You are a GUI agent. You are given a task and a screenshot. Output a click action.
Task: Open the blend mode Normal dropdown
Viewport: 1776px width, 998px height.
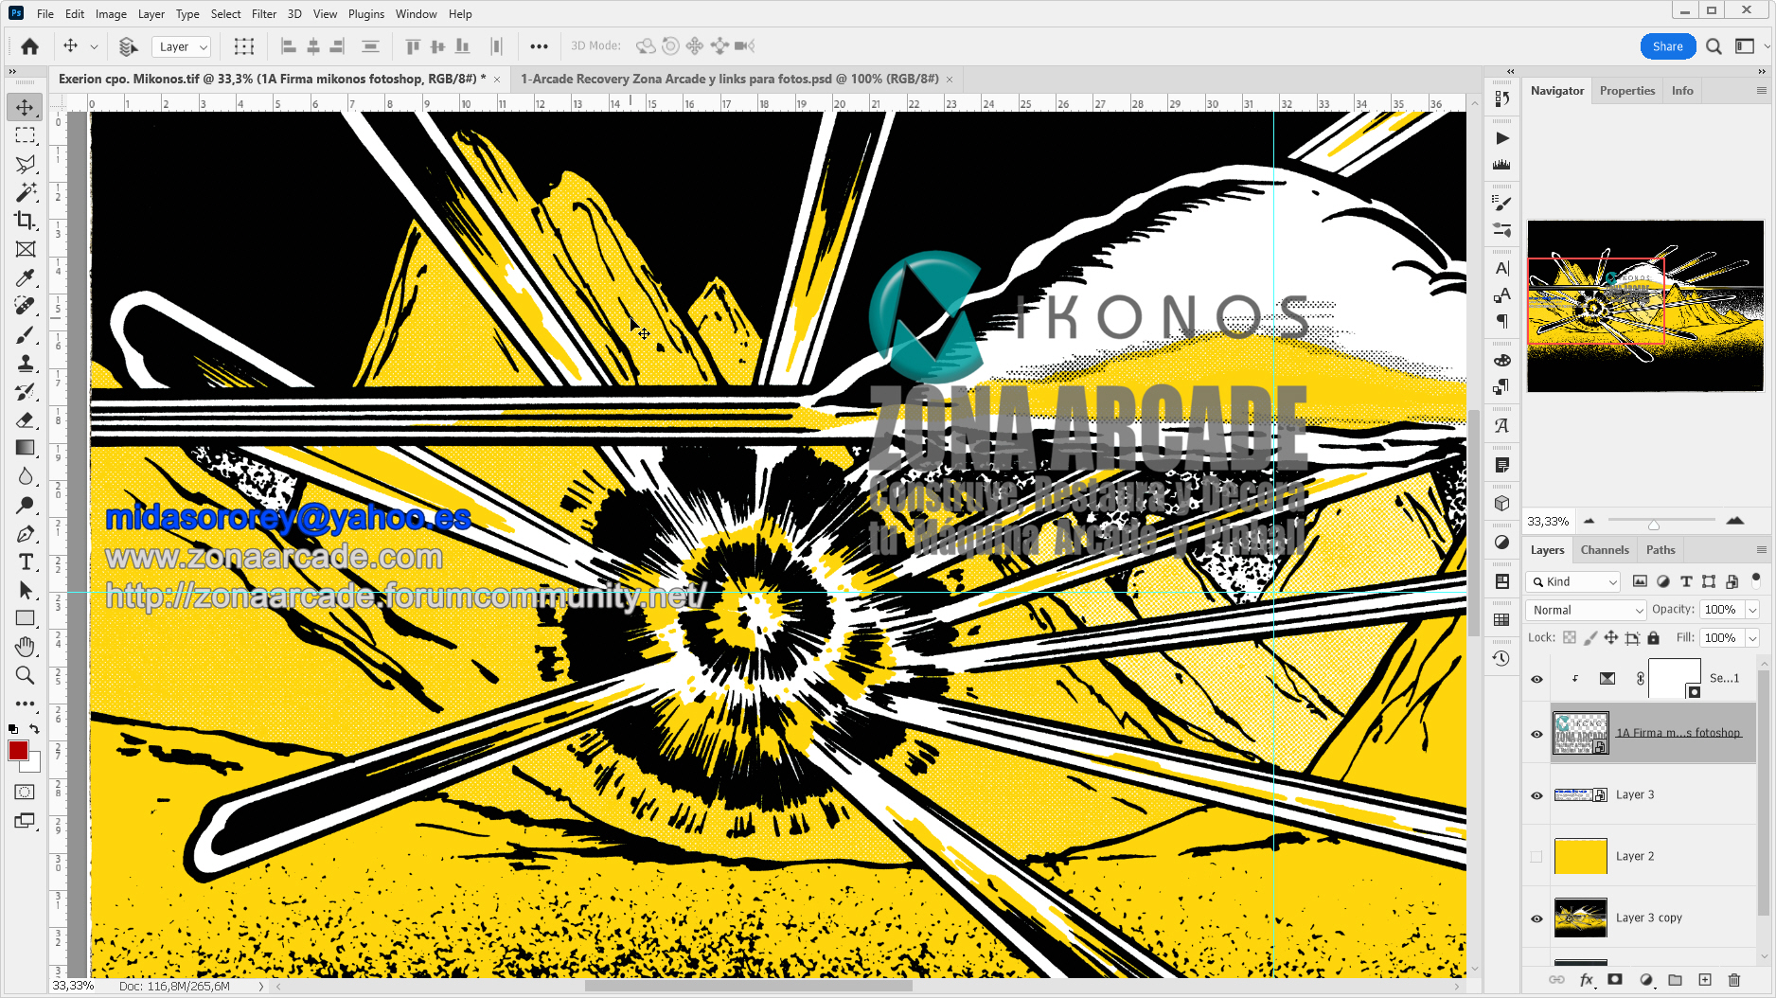[1587, 610]
